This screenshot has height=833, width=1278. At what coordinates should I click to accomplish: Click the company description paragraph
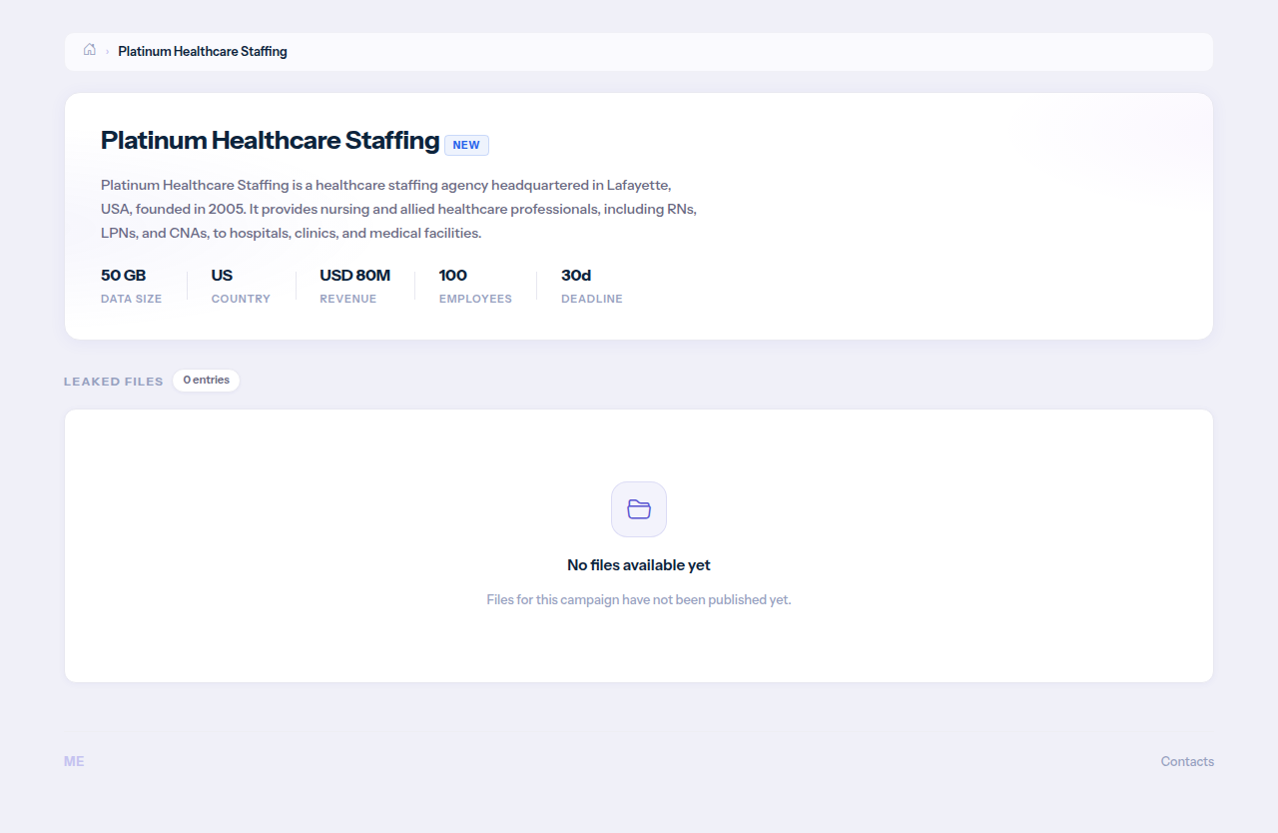pos(399,209)
